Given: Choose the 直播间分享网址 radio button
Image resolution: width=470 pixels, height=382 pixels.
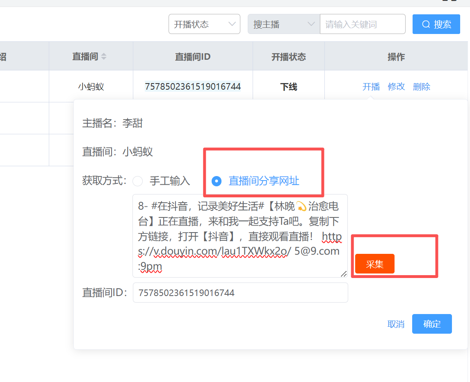Looking at the screenshot, I should [216, 181].
